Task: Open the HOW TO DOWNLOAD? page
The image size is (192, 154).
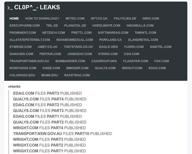Action: click(42, 18)
